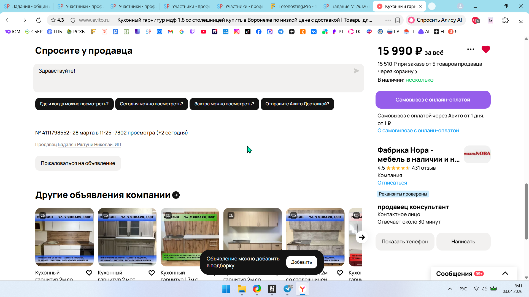This screenshot has height=297, width=529.
Task: Open the browser downloads icon
Action: [520, 20]
